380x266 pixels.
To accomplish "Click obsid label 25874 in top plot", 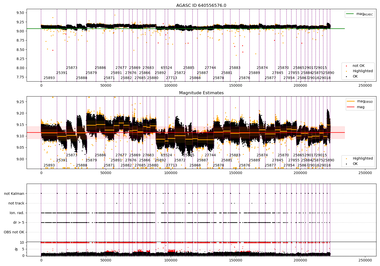I will [x=262, y=68].
